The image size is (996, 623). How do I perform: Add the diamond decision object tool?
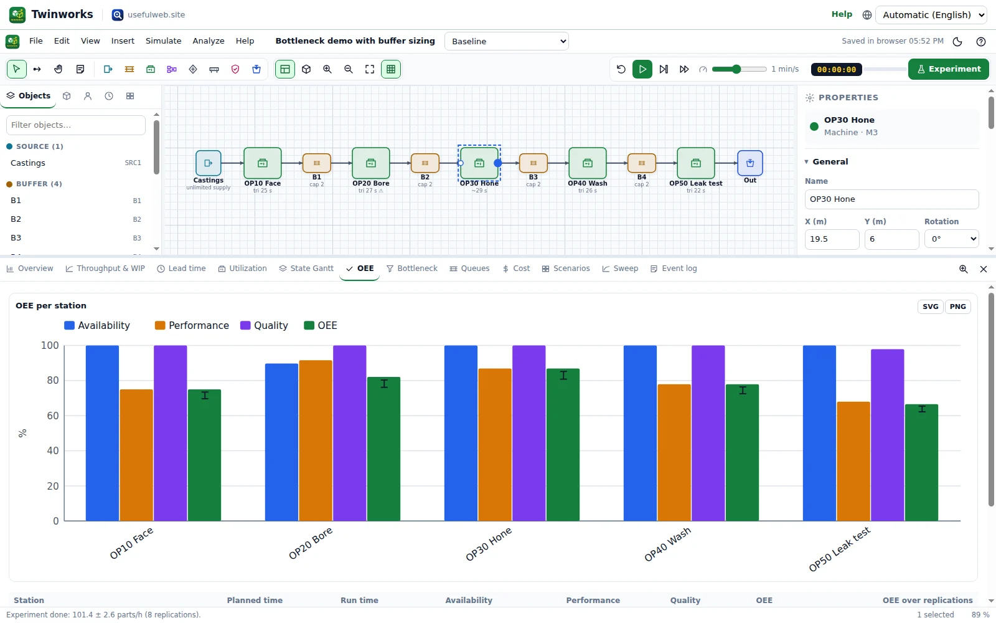pos(193,69)
